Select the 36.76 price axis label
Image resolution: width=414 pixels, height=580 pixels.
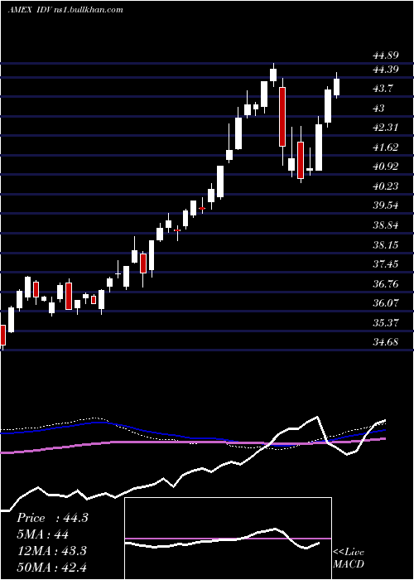pos(386,283)
